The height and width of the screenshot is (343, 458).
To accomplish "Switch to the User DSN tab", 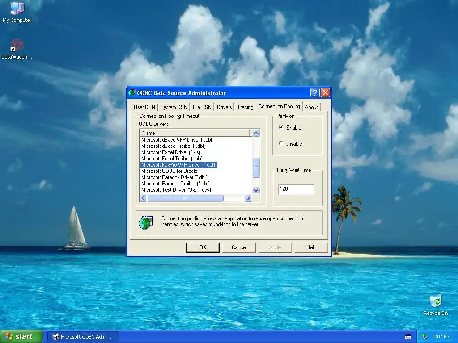I will click(144, 107).
